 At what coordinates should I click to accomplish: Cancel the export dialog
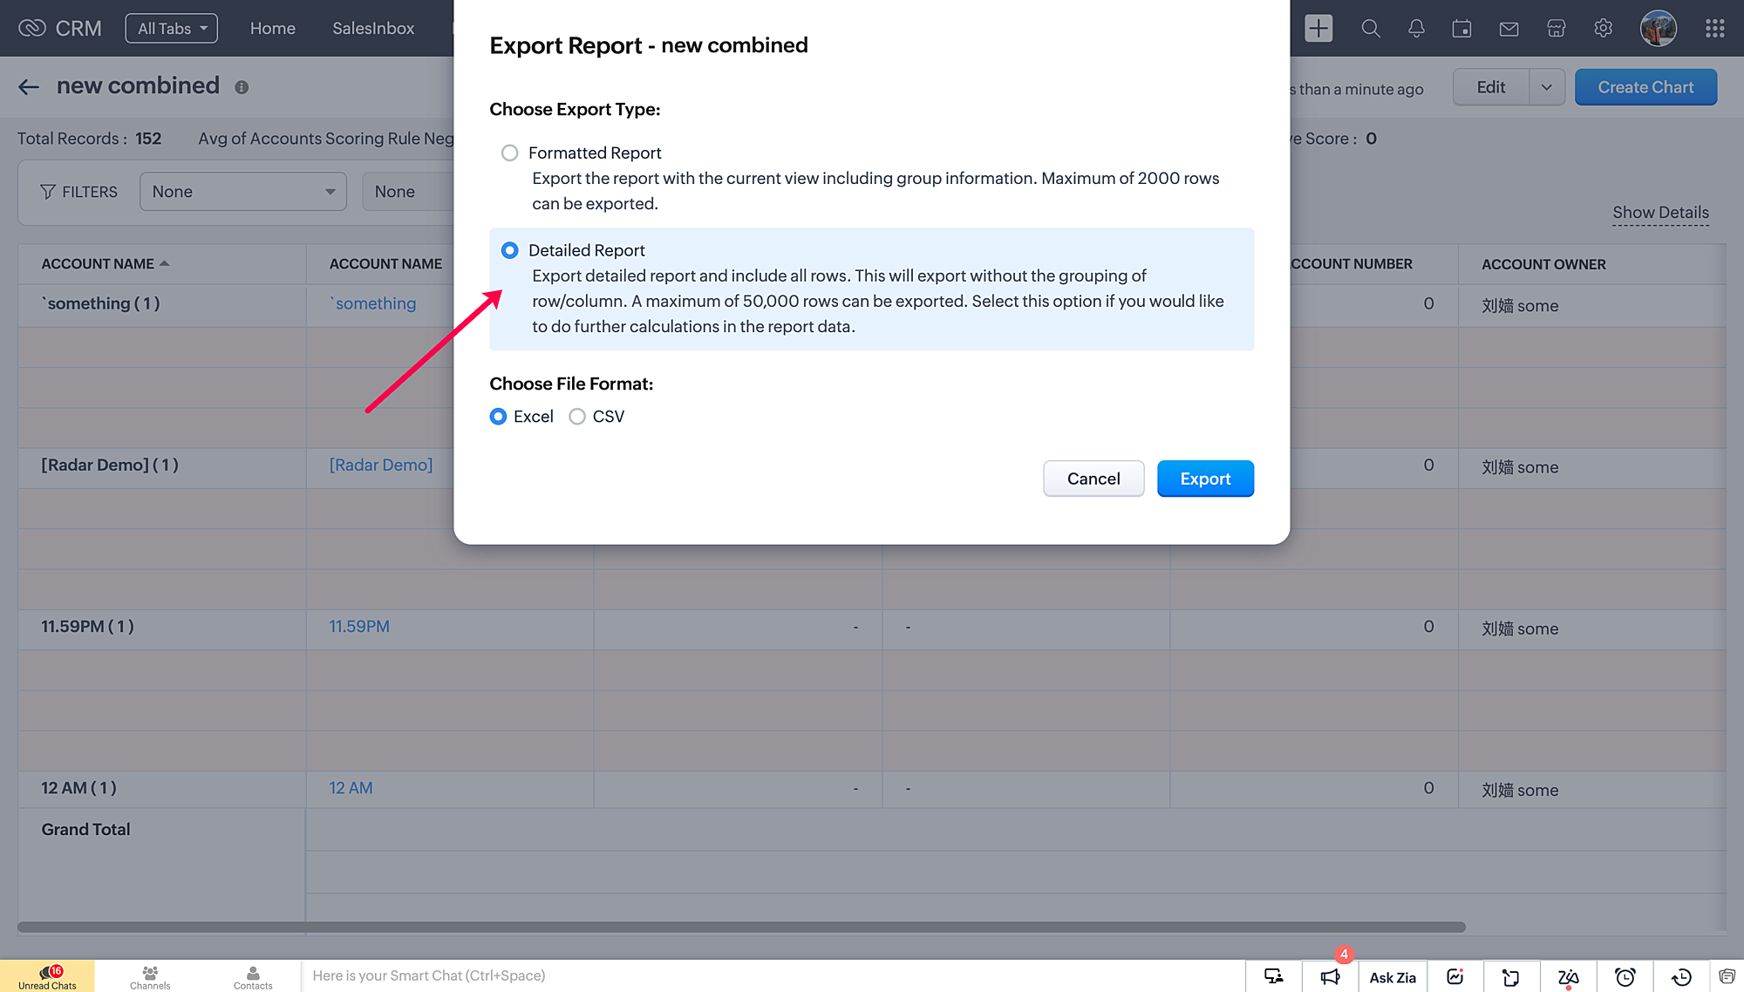(1093, 479)
